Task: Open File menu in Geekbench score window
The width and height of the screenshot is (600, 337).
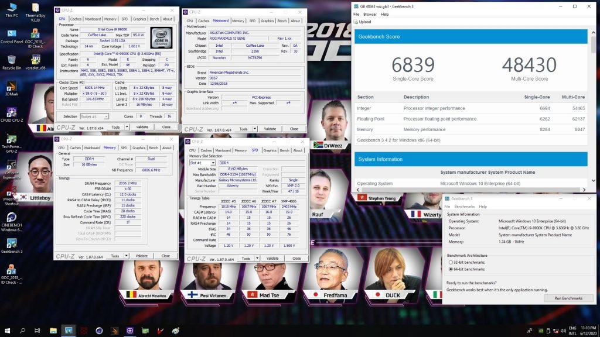Action: 356,14
